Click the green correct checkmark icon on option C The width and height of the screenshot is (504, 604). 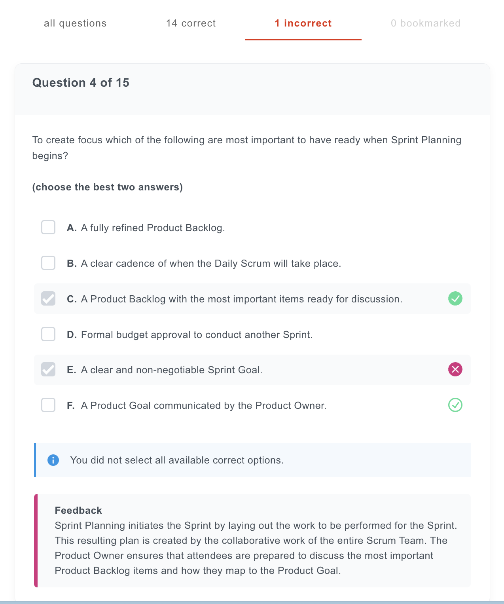455,298
